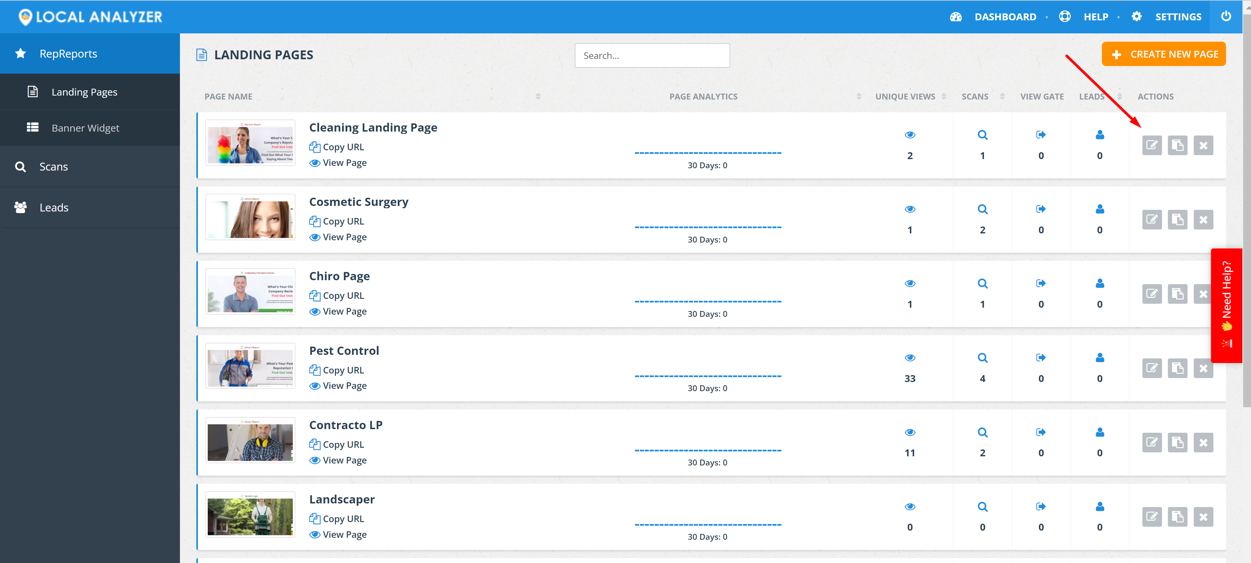Open the Leads sidebar section

coord(53,208)
